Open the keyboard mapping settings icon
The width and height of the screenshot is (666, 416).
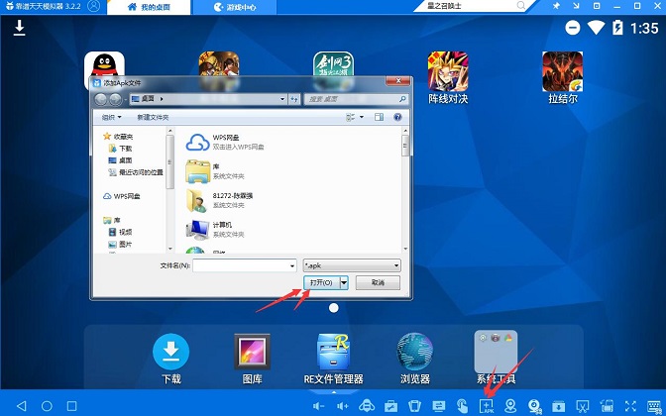coord(654,406)
